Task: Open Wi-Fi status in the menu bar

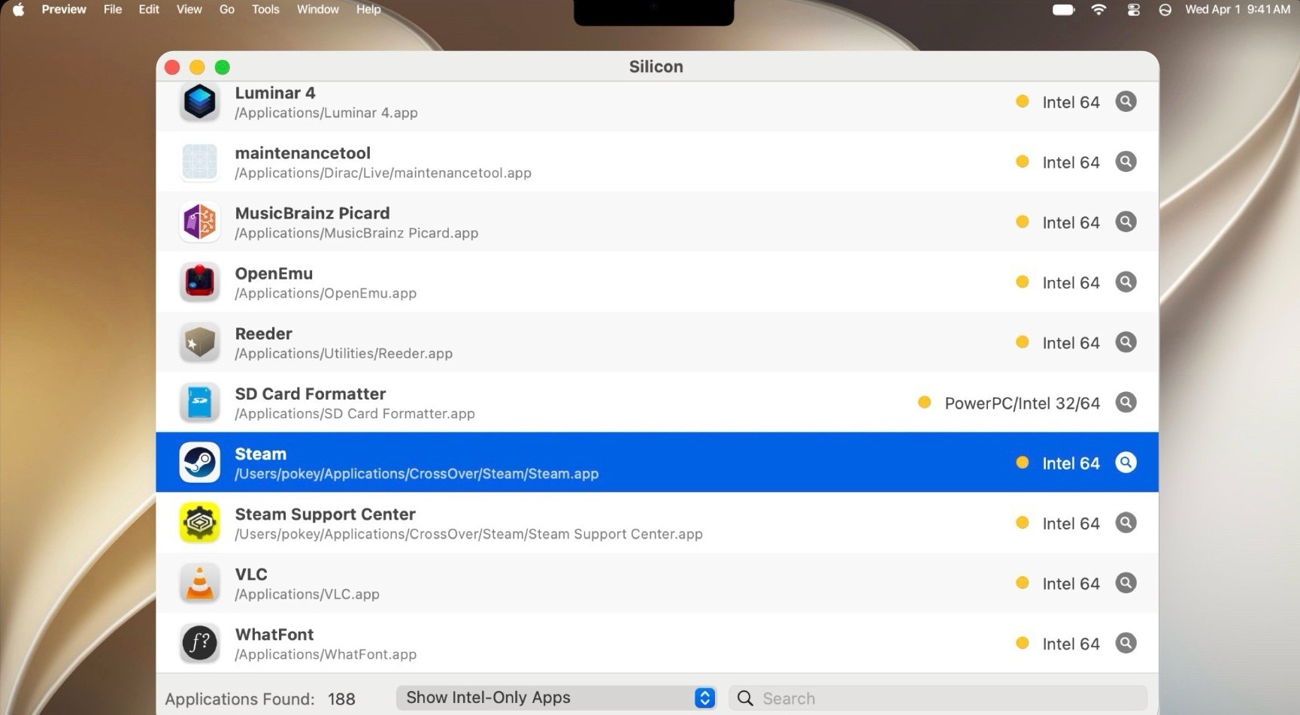Action: 1098,10
